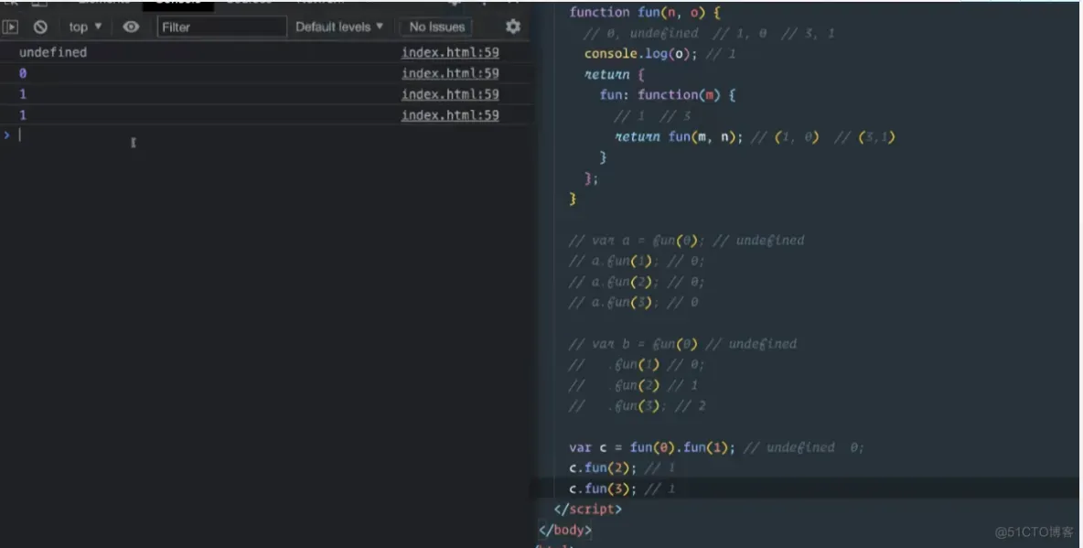Click the 'c.fun(2);' code line
The image size is (1083, 548).
[603, 468]
